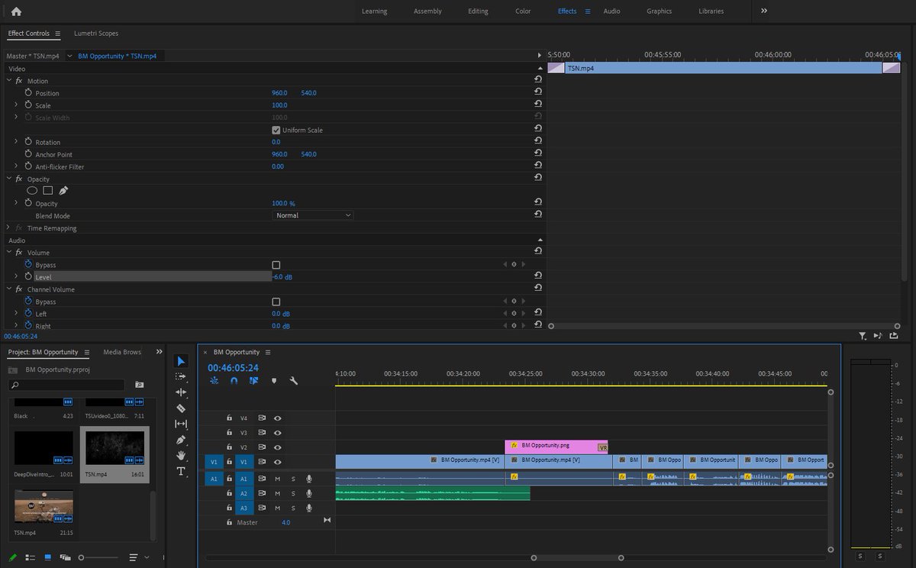Switch to the Color workspace
The height and width of the screenshot is (568, 916).
(x=523, y=11)
